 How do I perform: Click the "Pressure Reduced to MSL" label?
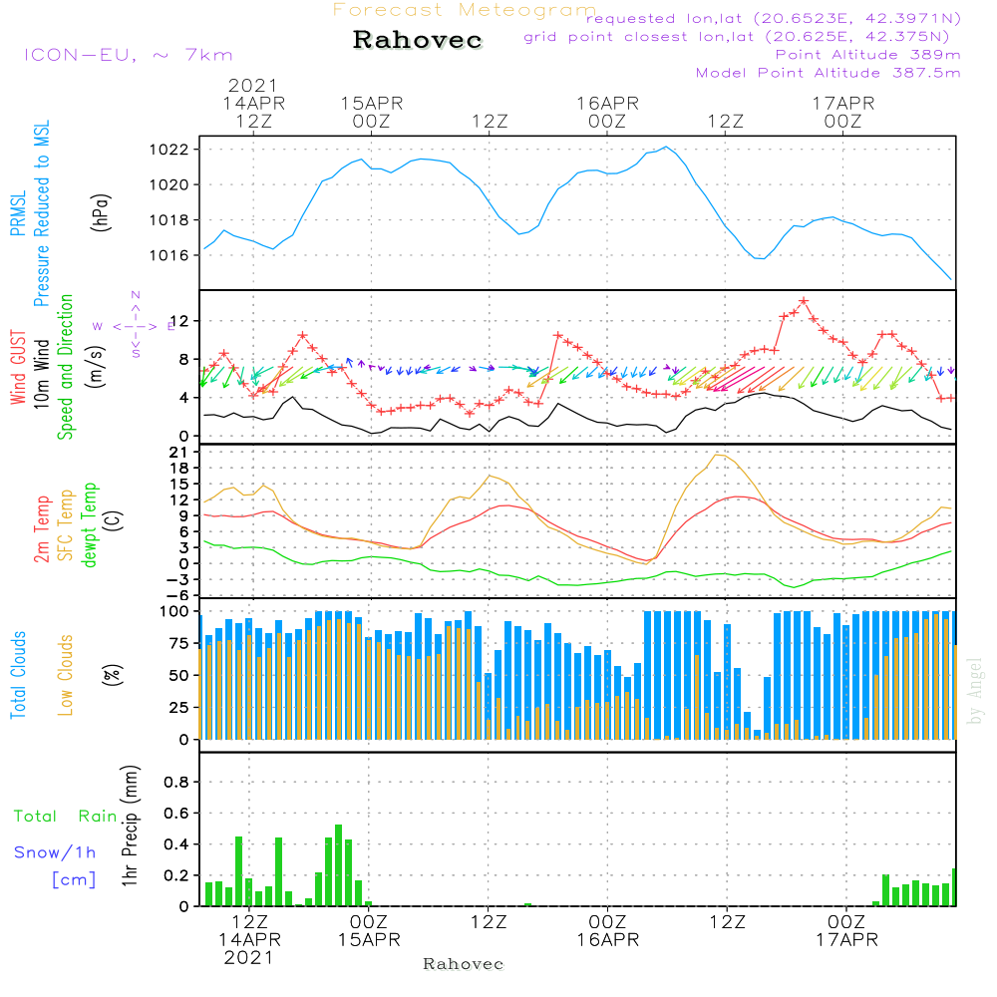[x=41, y=213]
